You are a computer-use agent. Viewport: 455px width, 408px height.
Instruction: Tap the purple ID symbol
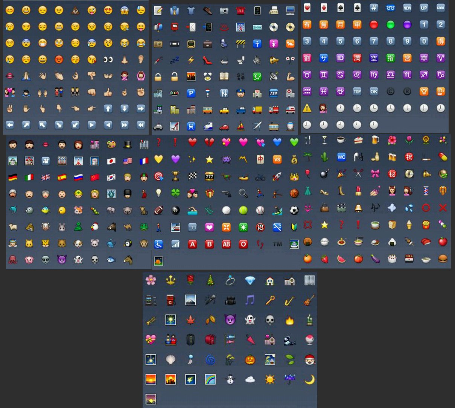coord(340,58)
